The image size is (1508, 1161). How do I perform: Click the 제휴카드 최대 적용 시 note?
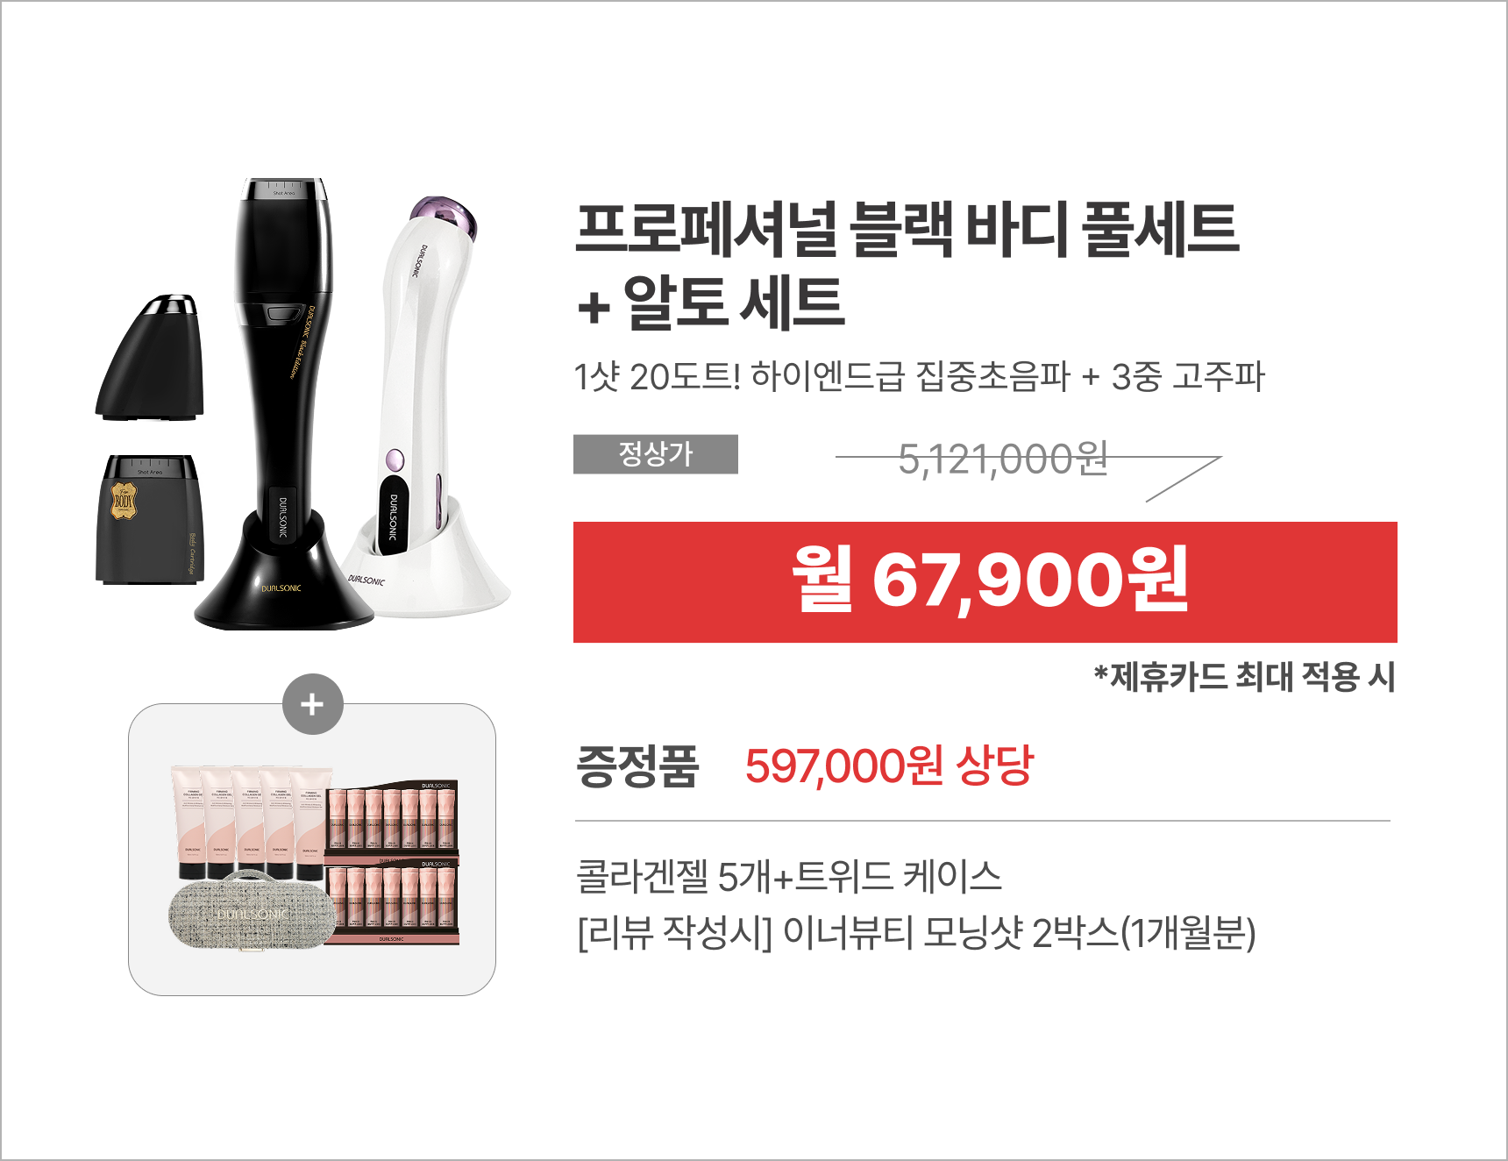(1244, 677)
